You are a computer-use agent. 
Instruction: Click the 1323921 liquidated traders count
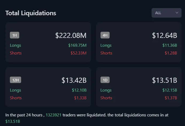point(53,115)
